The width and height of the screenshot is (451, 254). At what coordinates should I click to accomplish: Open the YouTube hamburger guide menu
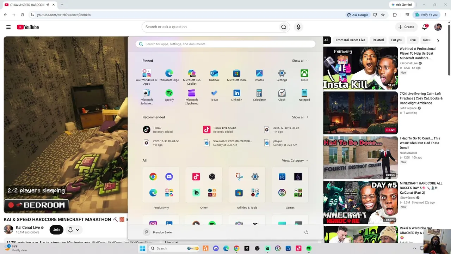[x=8, y=27]
